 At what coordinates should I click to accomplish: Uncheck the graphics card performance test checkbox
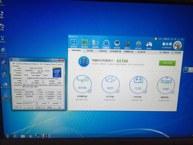[x=117, y=91]
